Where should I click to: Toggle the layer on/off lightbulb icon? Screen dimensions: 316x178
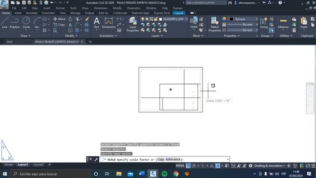(143, 19)
